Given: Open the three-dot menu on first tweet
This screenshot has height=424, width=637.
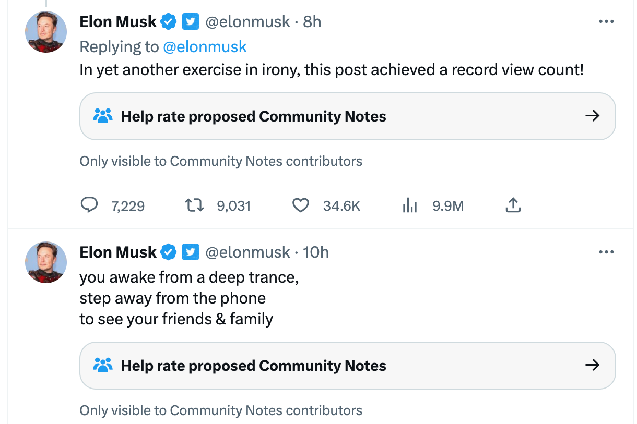Looking at the screenshot, I should click(x=606, y=21).
